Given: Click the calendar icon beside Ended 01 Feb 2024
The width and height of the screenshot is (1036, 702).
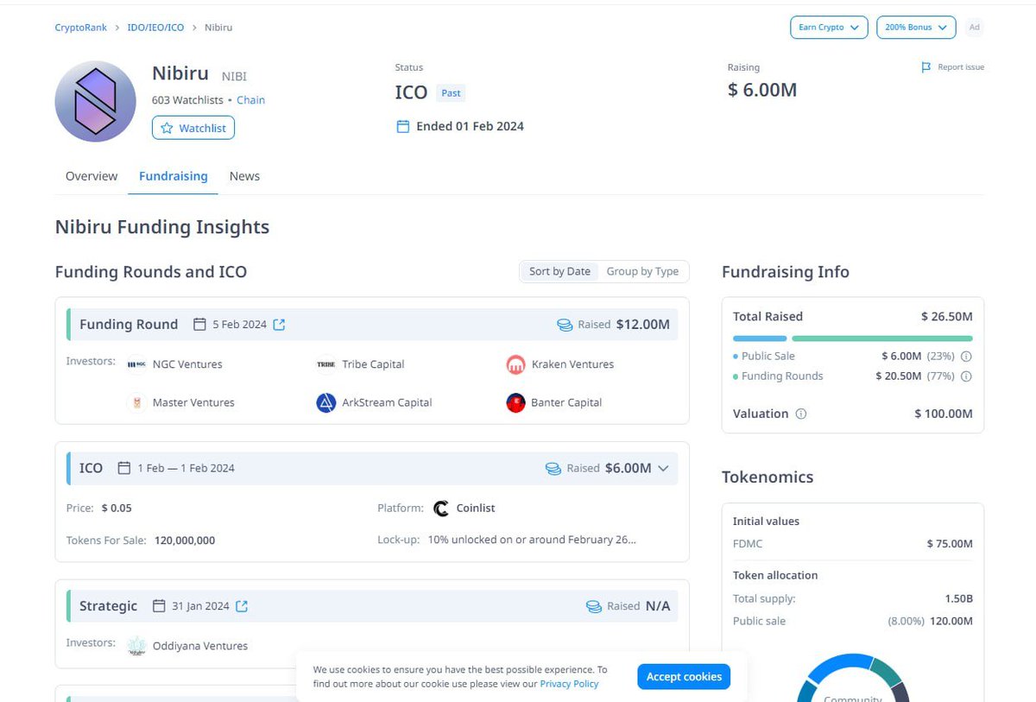Looking at the screenshot, I should point(402,126).
